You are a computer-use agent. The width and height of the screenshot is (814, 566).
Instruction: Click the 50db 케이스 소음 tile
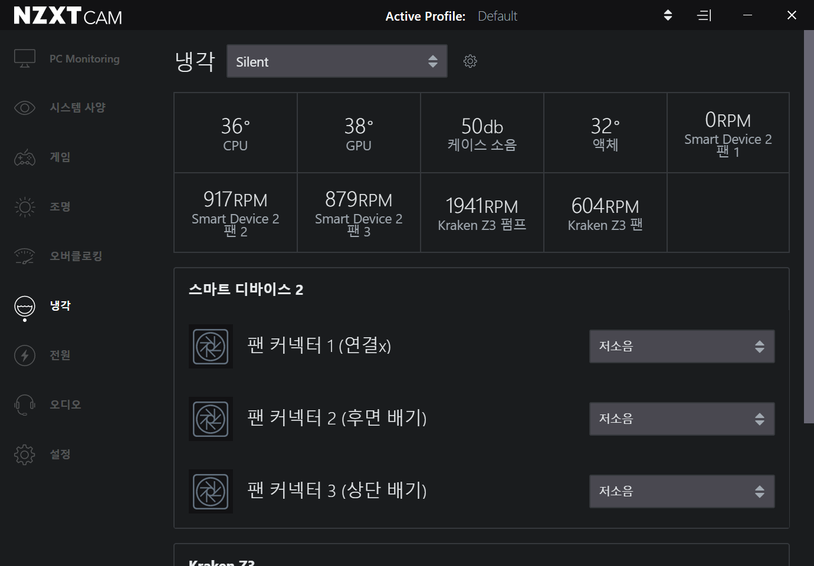(482, 133)
